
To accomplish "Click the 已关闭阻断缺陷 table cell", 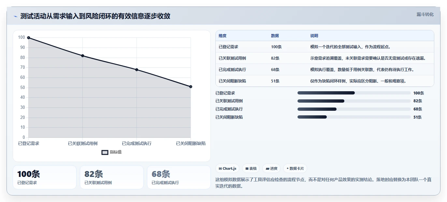I will tap(232, 81).
